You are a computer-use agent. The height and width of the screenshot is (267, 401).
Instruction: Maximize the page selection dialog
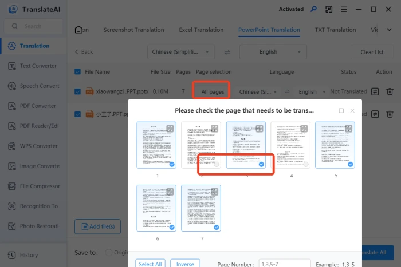click(341, 111)
